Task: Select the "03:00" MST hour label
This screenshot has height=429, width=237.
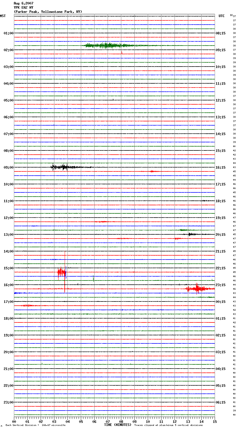Action: [x=9, y=67]
